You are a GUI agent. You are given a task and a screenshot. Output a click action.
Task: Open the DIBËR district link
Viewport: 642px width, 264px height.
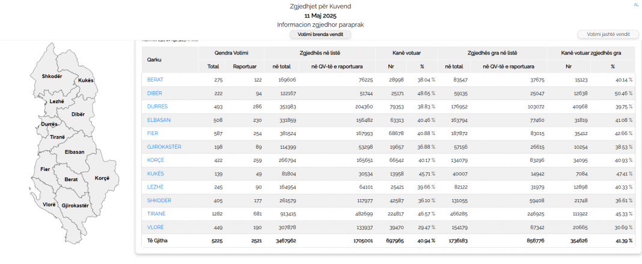[x=154, y=93]
